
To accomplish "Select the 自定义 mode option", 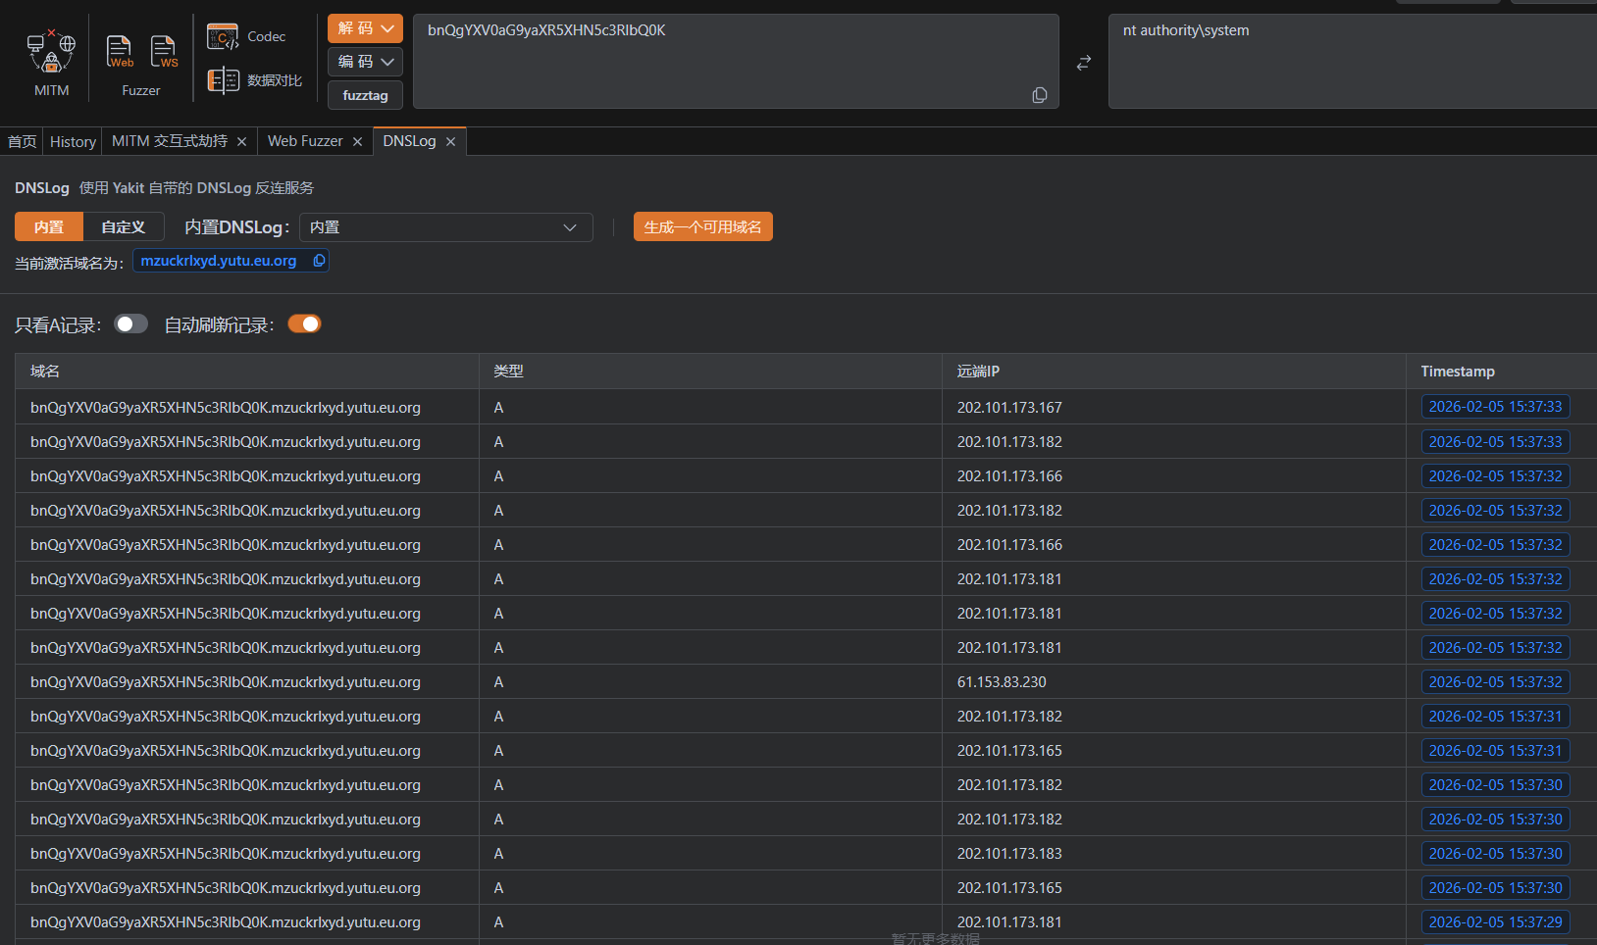I will click(123, 227).
